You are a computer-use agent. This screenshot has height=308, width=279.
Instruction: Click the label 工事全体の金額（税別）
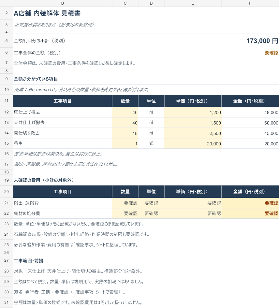[37, 53]
